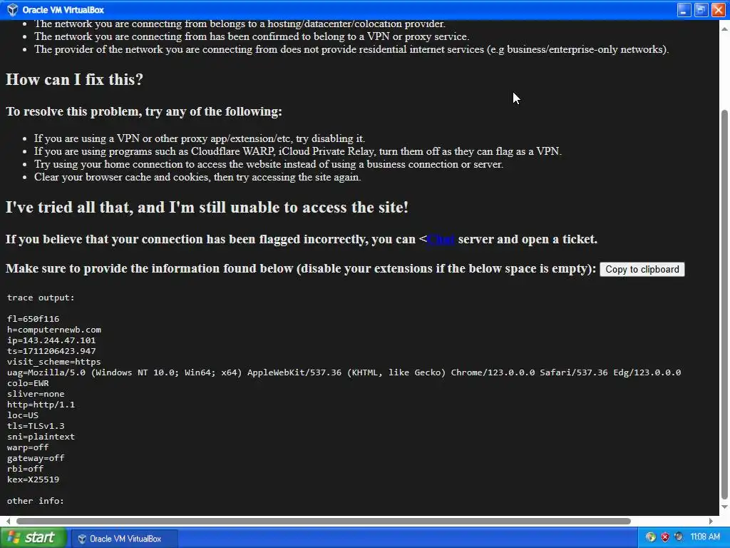Click the vertical scrollbar down arrow
The height and width of the screenshot is (548, 730).
pyautogui.click(x=724, y=507)
